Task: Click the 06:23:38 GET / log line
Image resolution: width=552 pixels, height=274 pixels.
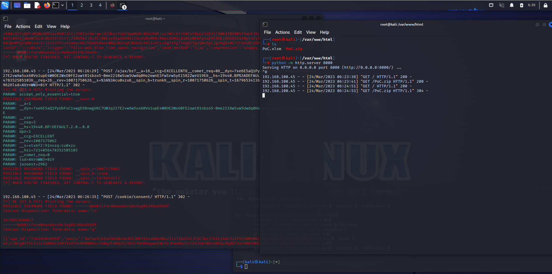Action: 337,77
